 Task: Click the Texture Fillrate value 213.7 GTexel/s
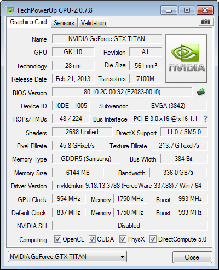(179, 146)
